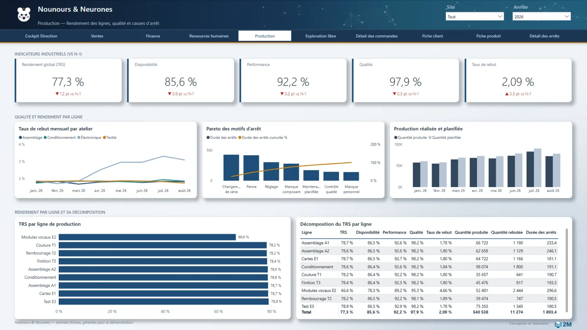Click the Assemblage A1 table row label

coord(316,243)
